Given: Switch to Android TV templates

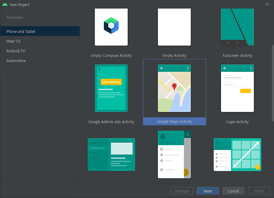Looking at the screenshot, I should (40, 51).
